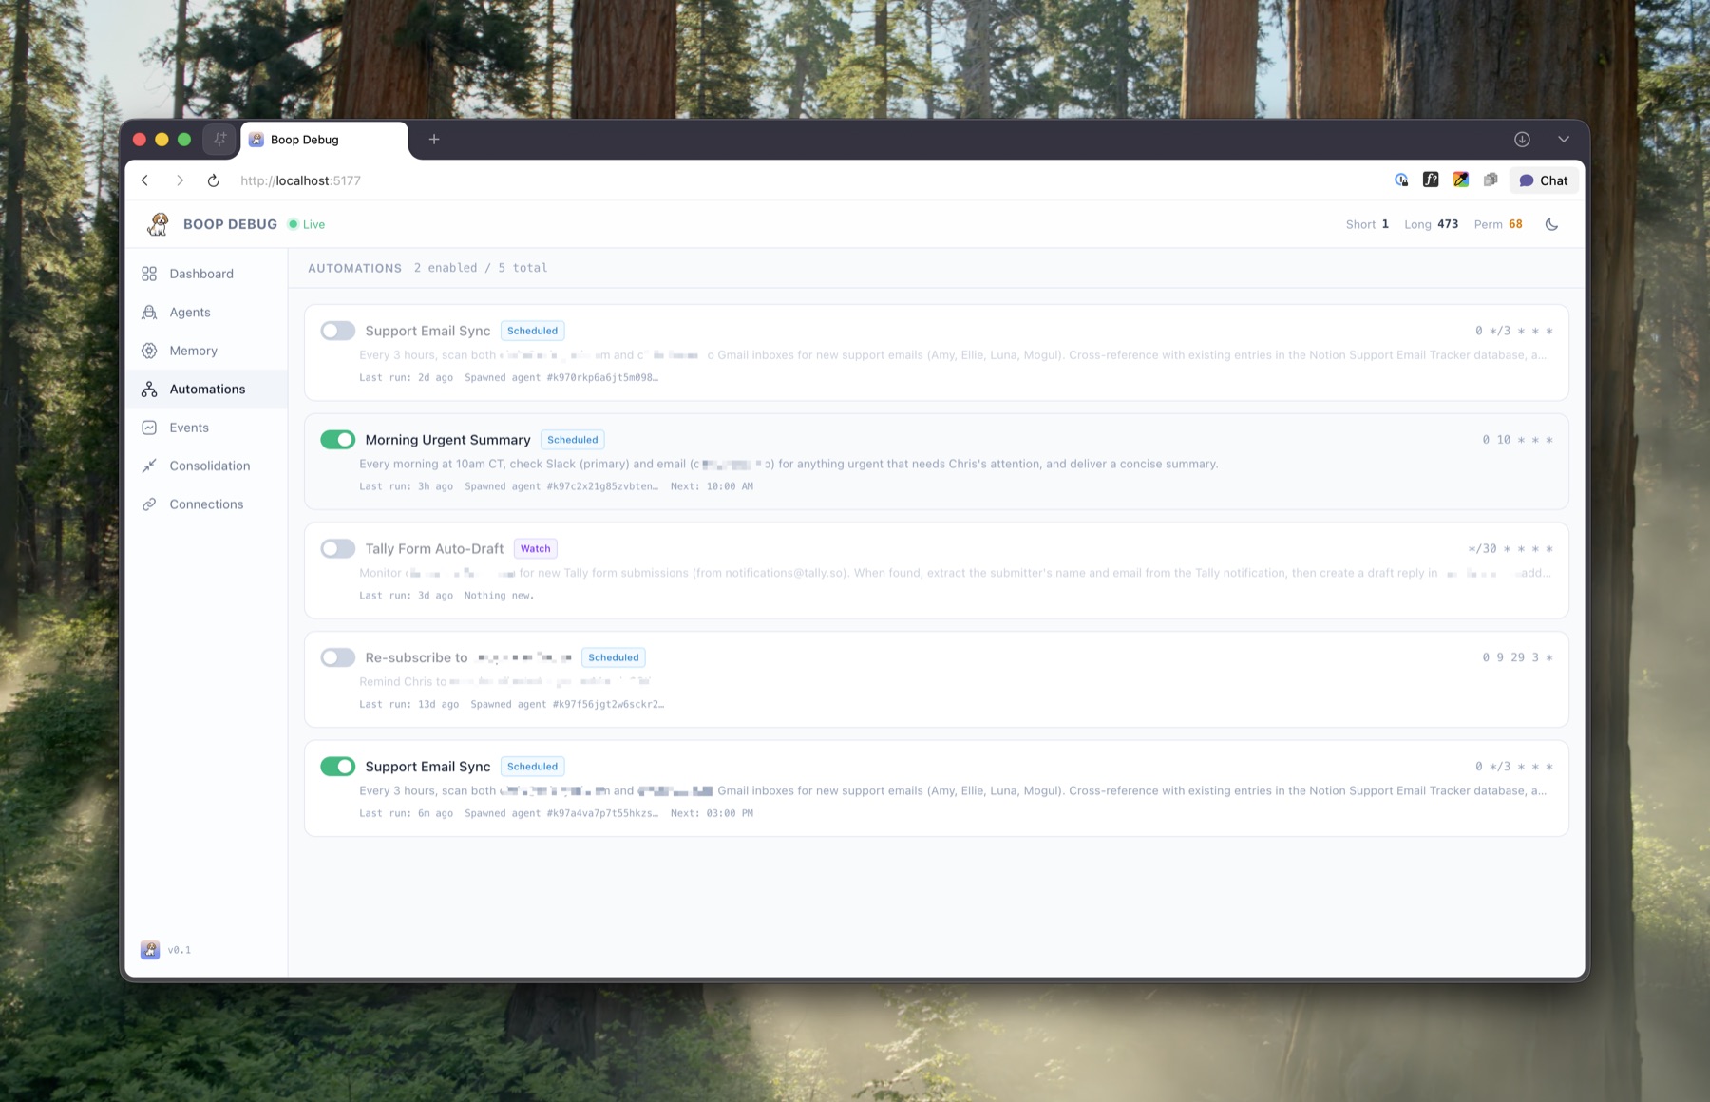Turn on the Tally Form Auto-Draft toggle

pos(337,549)
